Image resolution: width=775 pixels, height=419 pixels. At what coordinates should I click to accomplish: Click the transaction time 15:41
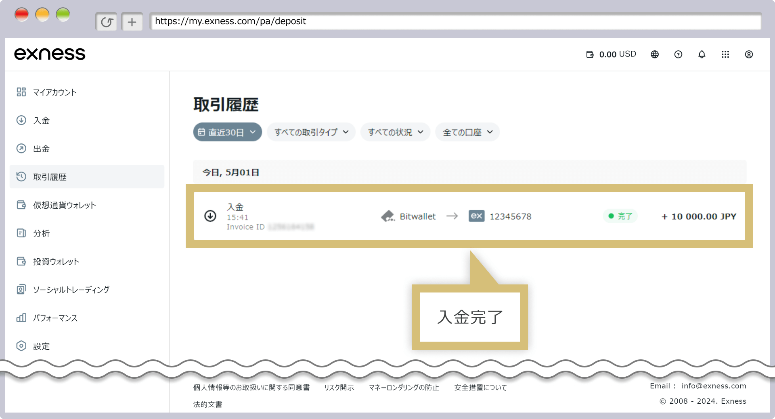pyautogui.click(x=237, y=218)
